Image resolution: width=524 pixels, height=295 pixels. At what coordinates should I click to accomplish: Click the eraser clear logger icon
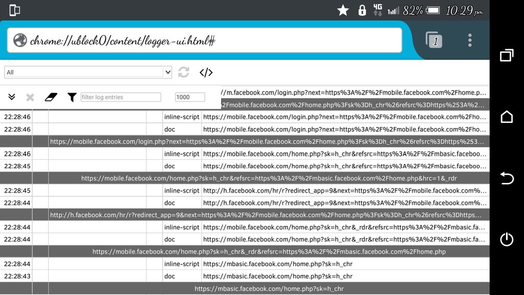point(51,97)
